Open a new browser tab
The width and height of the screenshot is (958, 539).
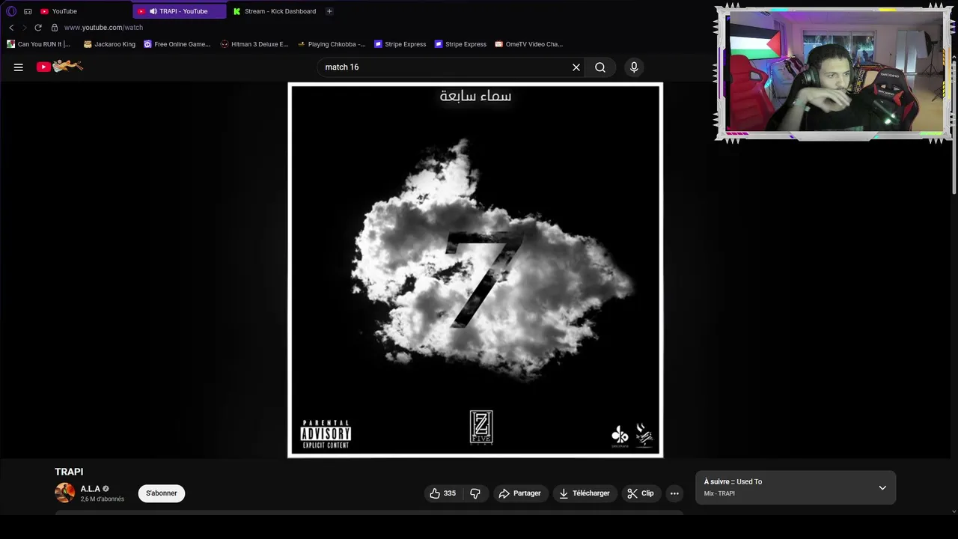(329, 11)
